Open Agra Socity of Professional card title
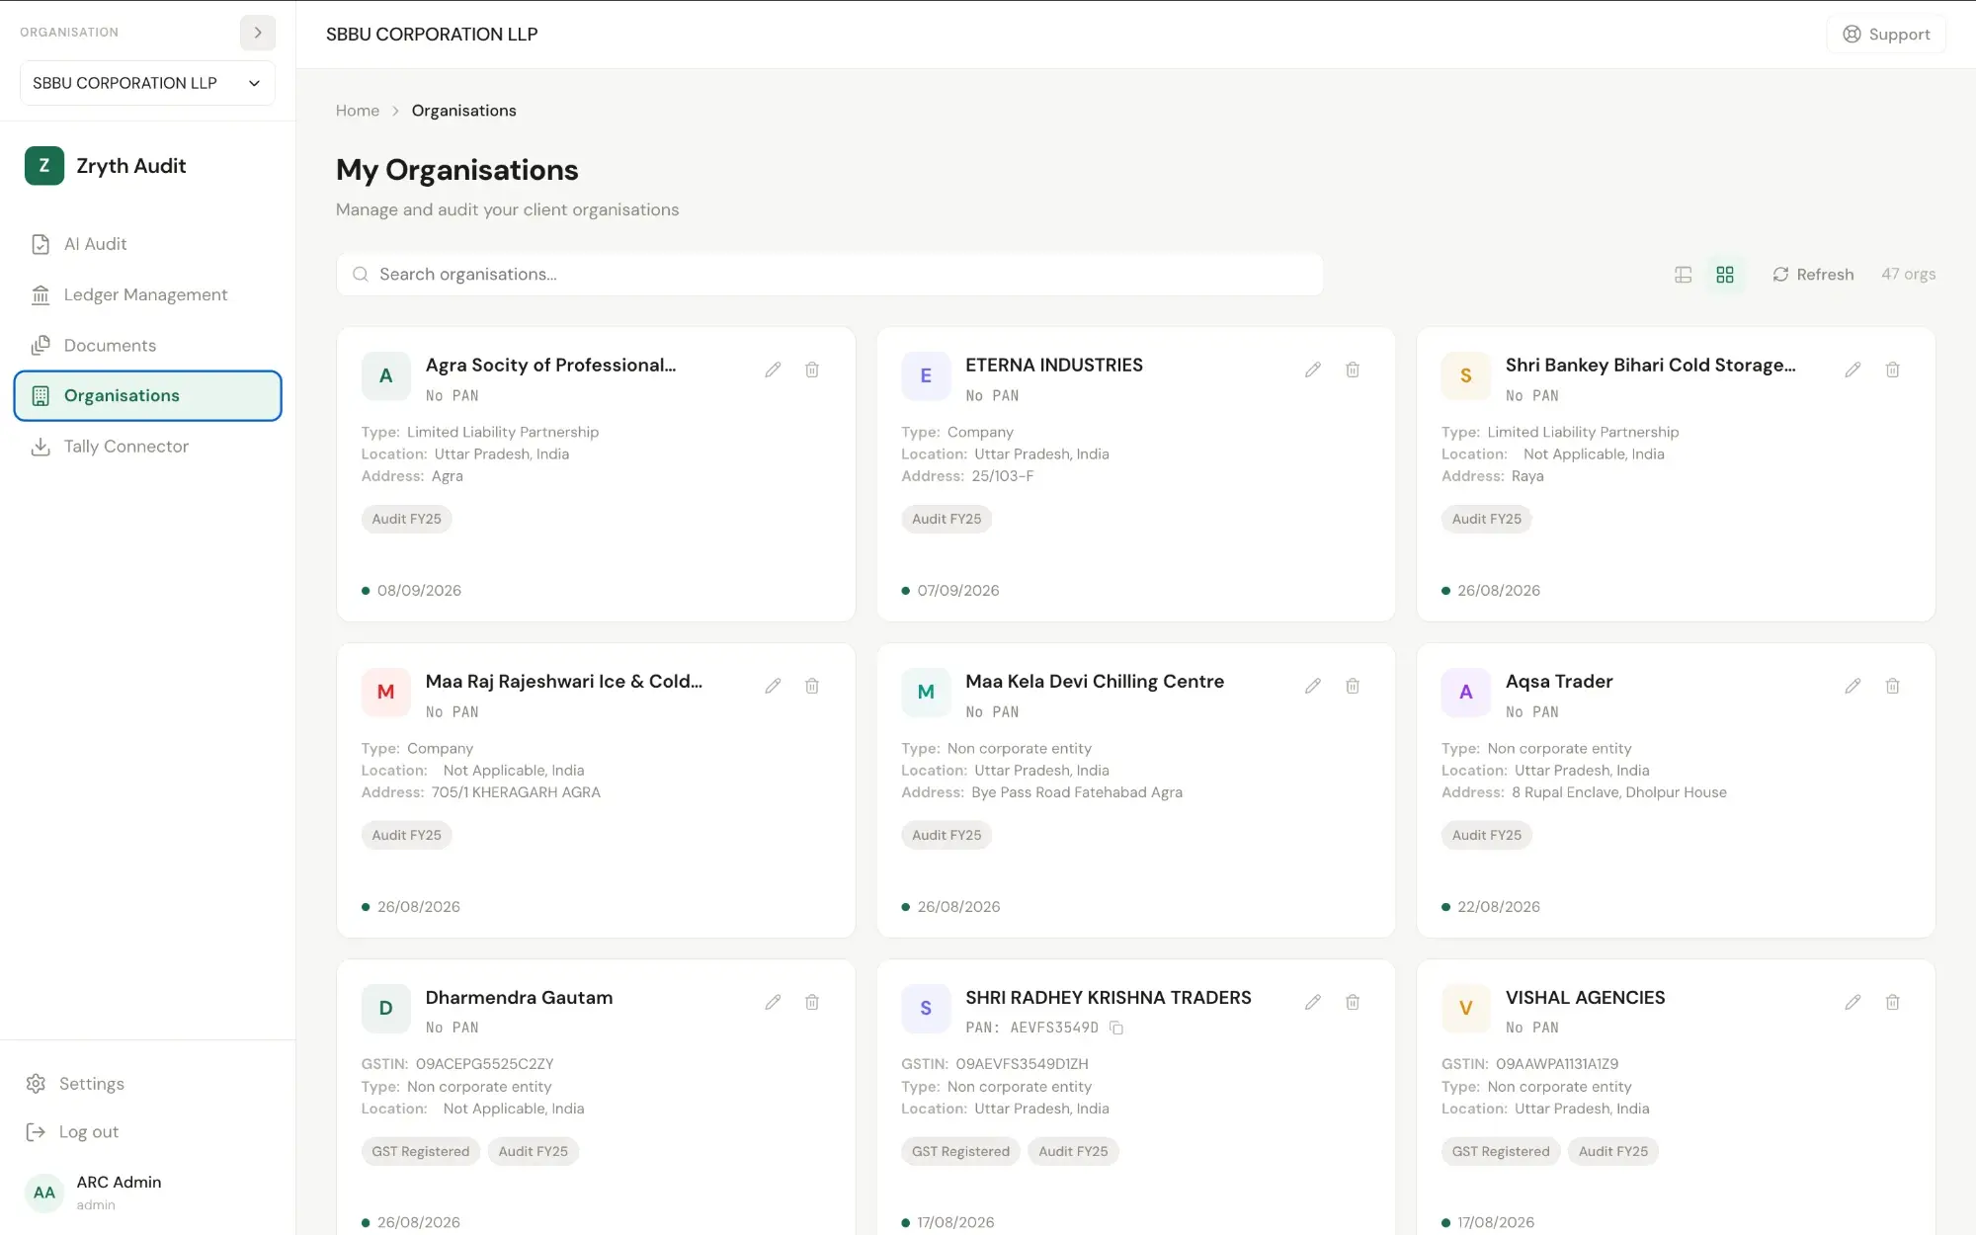The width and height of the screenshot is (1976, 1235). click(x=550, y=365)
